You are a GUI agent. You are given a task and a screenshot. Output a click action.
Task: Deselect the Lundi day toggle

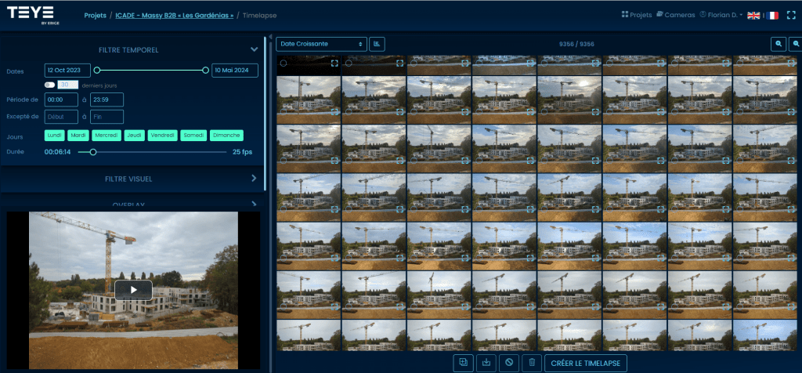coord(54,136)
